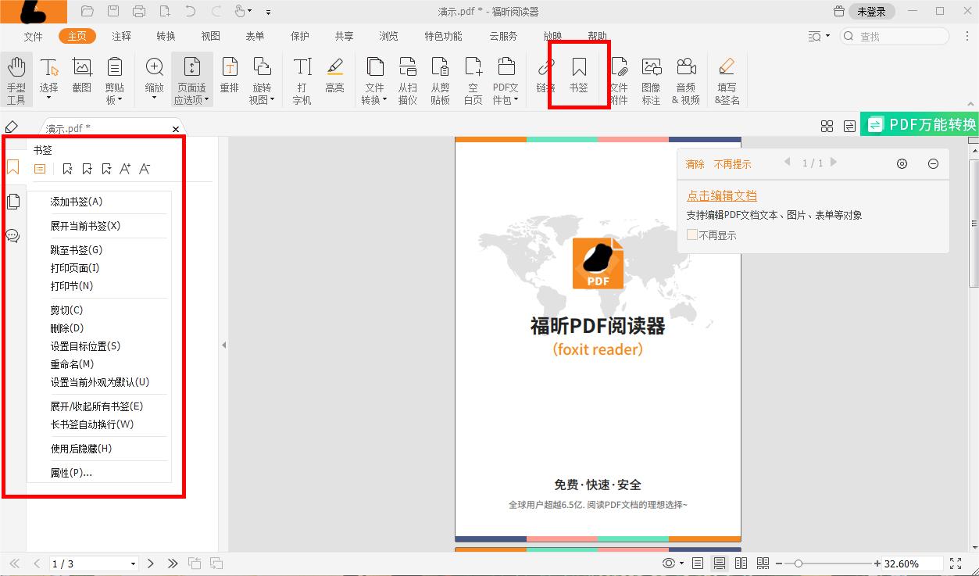Switch to the 注释 ribbon tab
This screenshot has height=576, width=979.
(x=120, y=35)
